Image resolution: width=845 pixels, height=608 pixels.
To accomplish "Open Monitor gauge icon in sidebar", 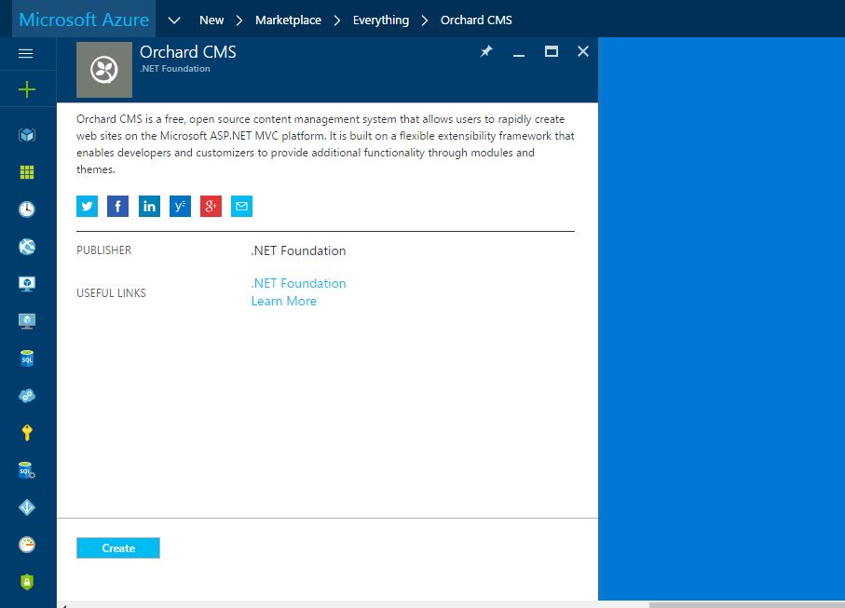I will [27, 545].
